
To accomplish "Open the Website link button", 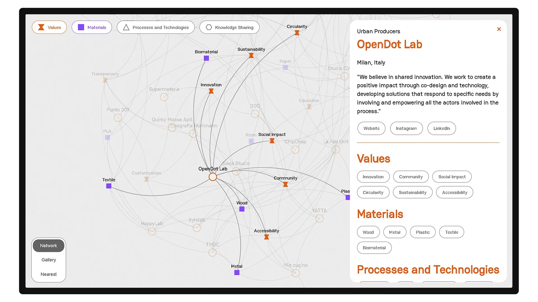I will click(x=371, y=128).
